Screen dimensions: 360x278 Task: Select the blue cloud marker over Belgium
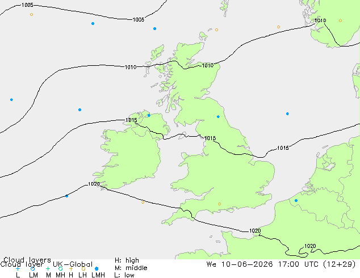296,200
